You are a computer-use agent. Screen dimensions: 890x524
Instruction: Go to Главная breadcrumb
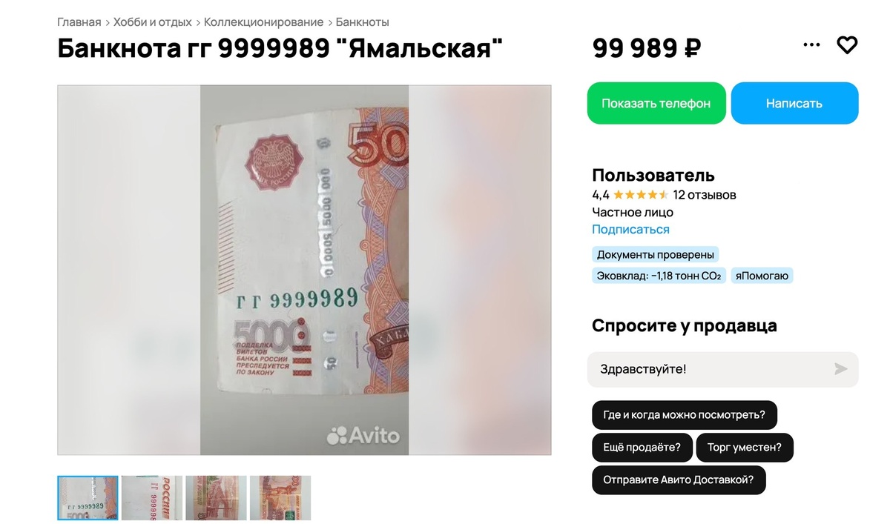coord(79,22)
